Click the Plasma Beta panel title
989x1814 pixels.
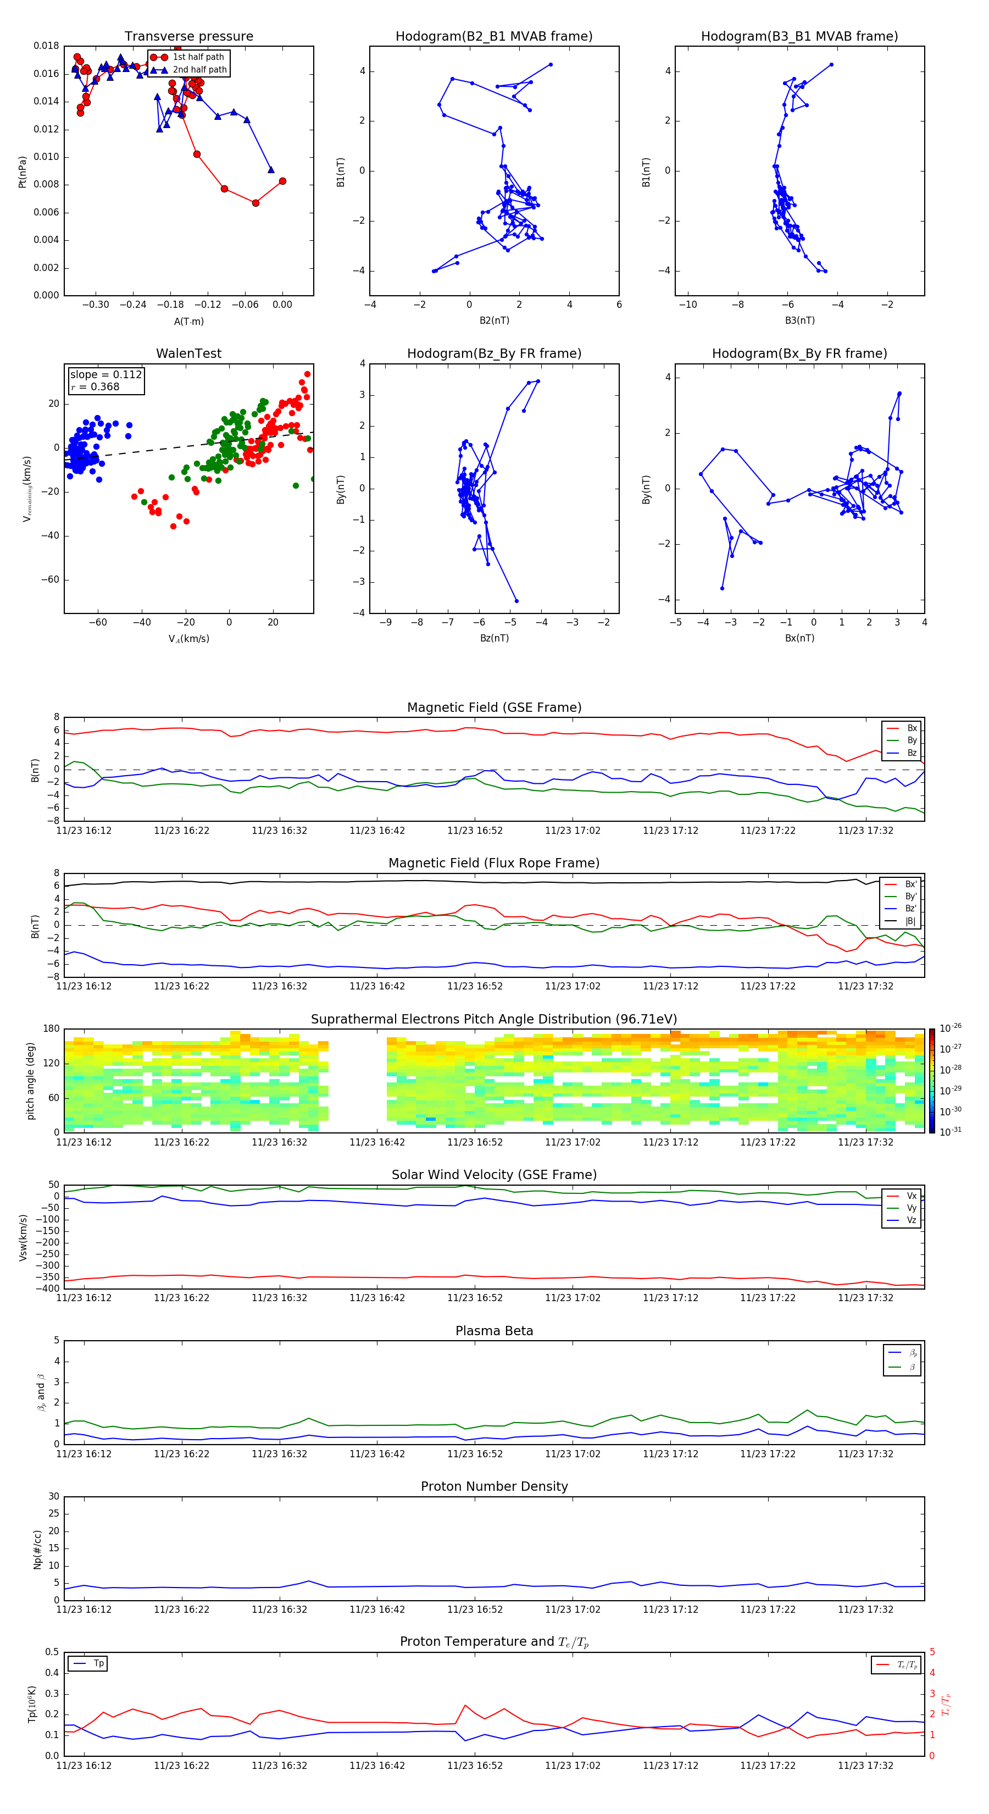(x=494, y=1331)
